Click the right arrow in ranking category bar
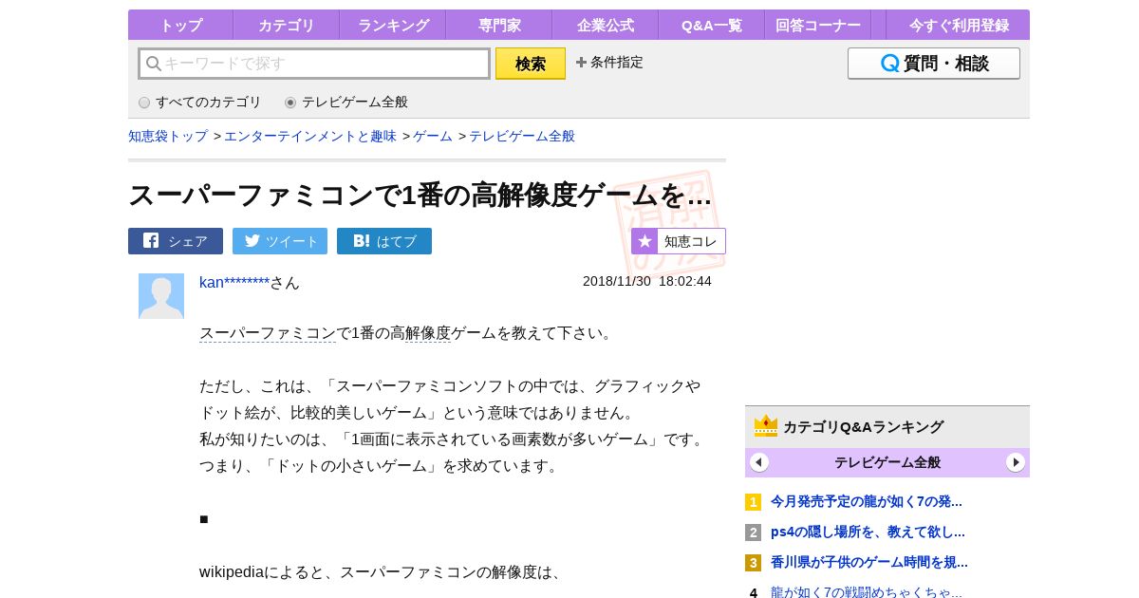Screen dimensions: 1139x598 1016,462
